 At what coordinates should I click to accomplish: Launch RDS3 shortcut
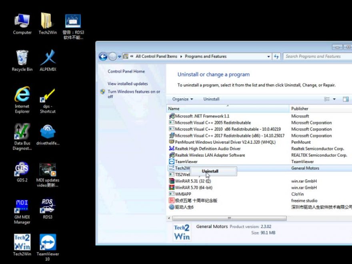pos(48,209)
